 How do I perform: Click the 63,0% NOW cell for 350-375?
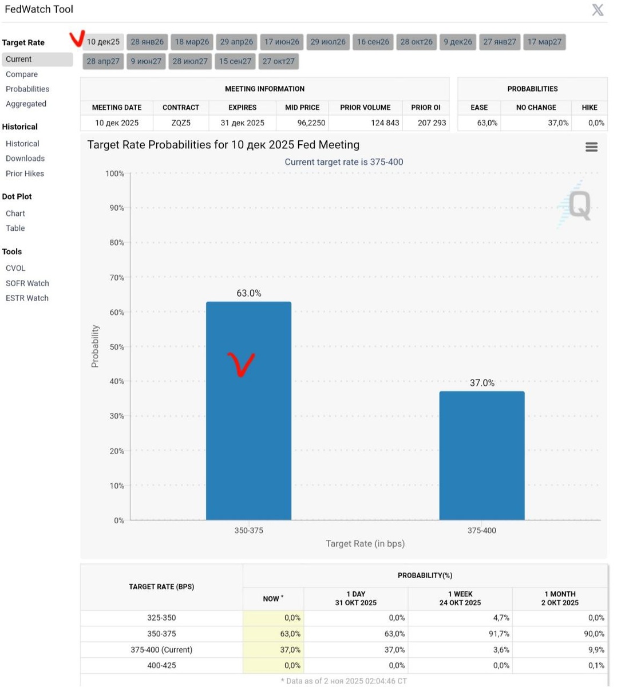click(273, 634)
